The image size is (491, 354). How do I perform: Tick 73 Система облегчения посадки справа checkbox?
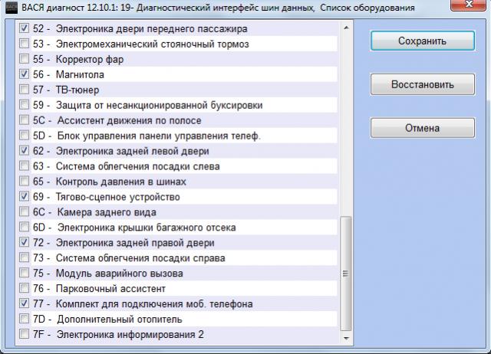[x=24, y=257]
